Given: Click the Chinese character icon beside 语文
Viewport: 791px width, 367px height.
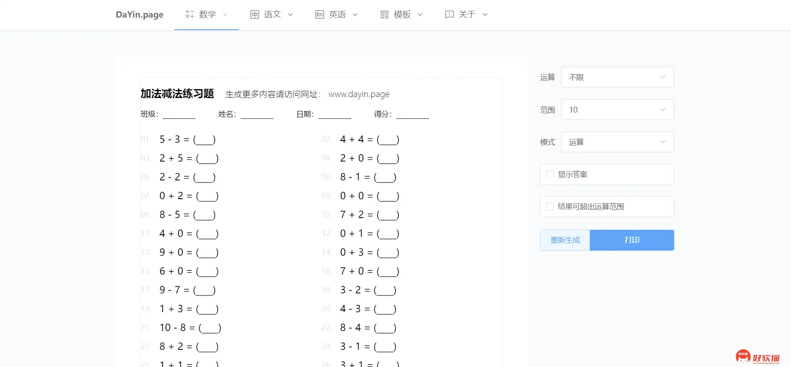Looking at the screenshot, I should tap(255, 15).
